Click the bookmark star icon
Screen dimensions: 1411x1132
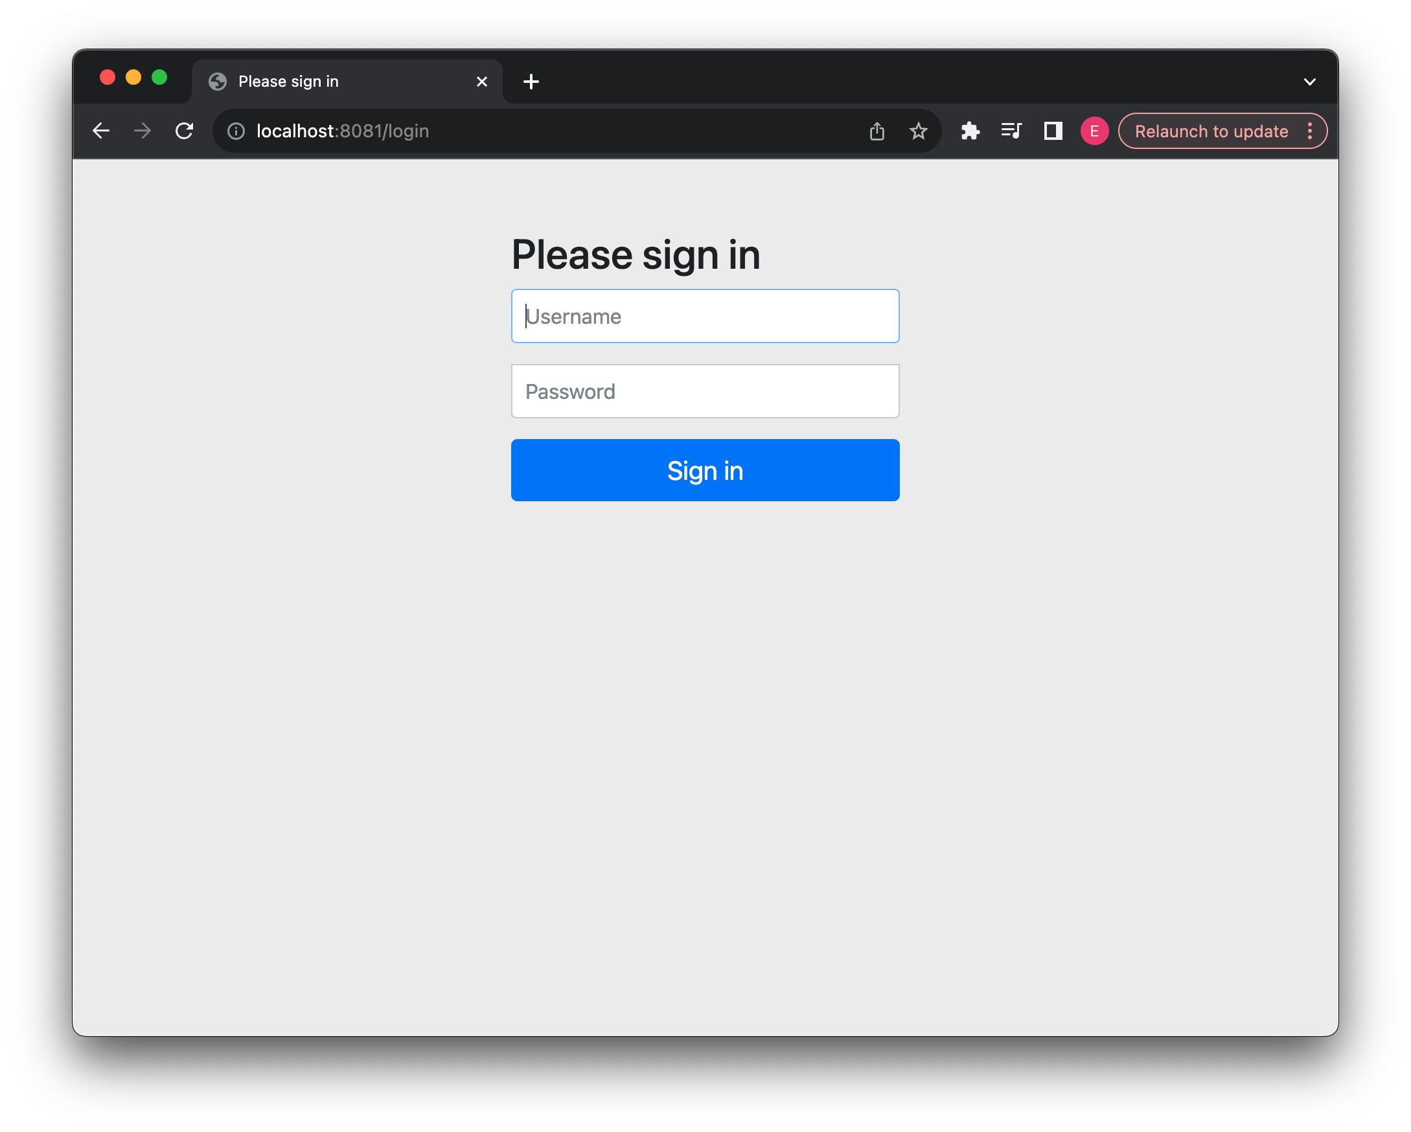[x=919, y=131]
